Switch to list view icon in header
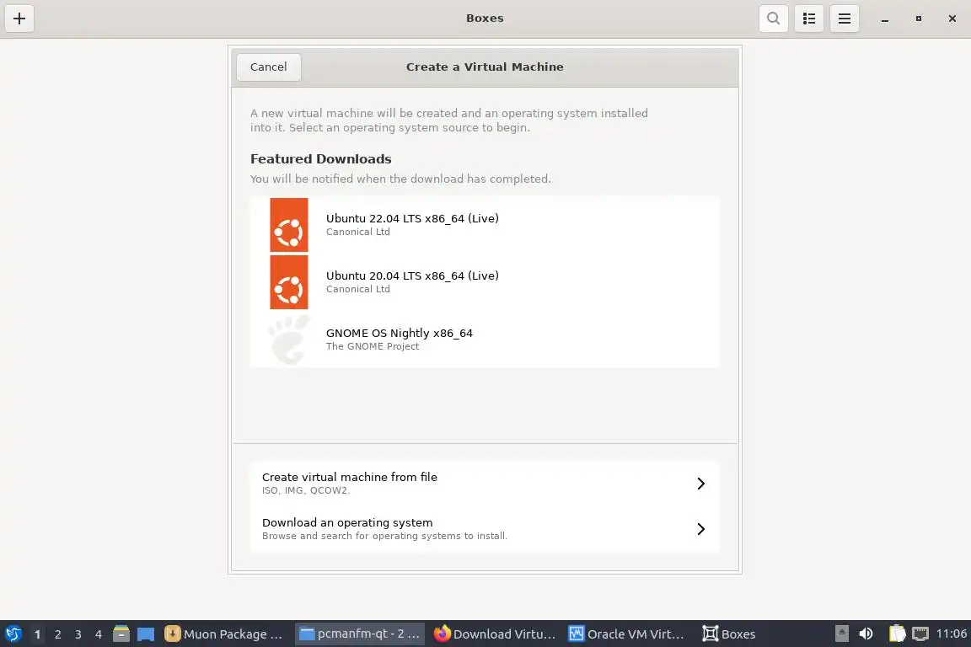Screen dimensions: 971x647 click(x=809, y=19)
